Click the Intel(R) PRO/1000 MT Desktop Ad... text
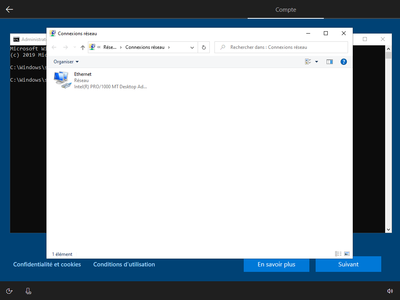Image resolution: width=400 pixels, height=300 pixels. pos(111,87)
